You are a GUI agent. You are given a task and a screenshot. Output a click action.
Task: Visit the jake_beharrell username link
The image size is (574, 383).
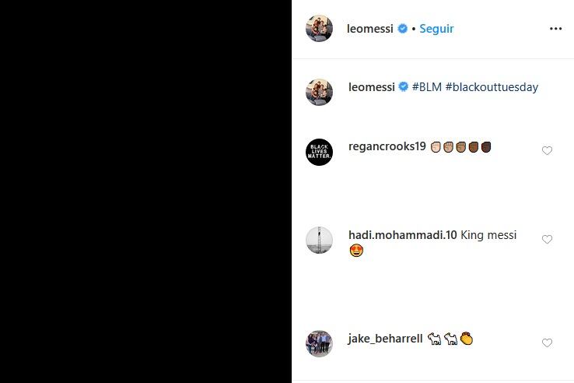click(386, 339)
